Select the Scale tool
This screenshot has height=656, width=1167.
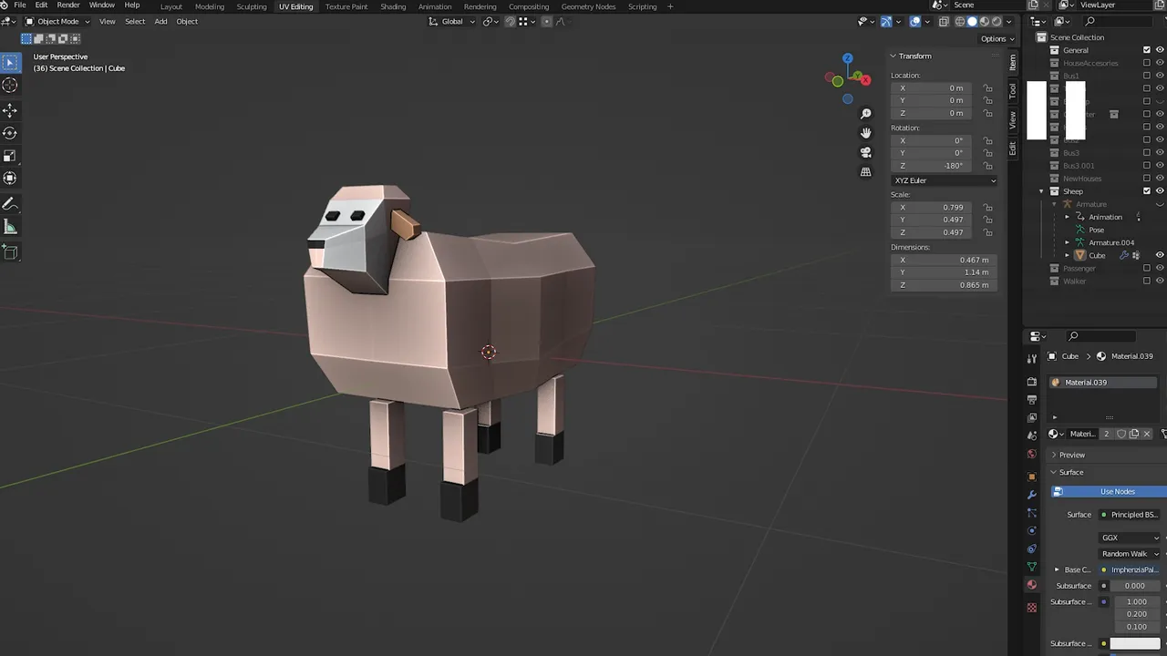click(x=10, y=156)
